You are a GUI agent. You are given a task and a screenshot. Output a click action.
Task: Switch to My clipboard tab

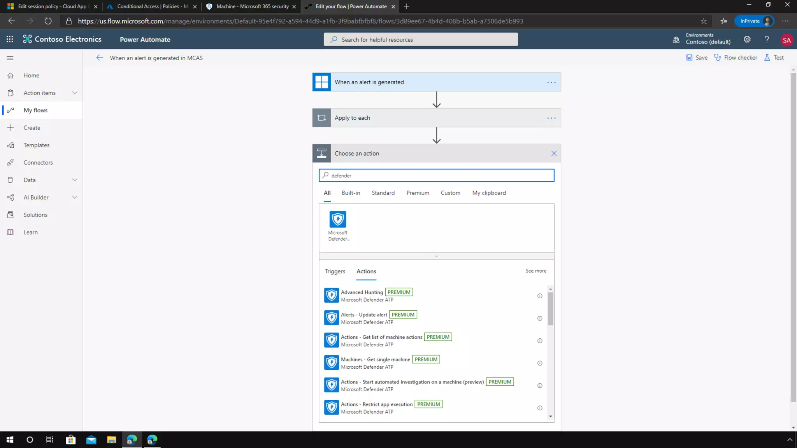(489, 193)
